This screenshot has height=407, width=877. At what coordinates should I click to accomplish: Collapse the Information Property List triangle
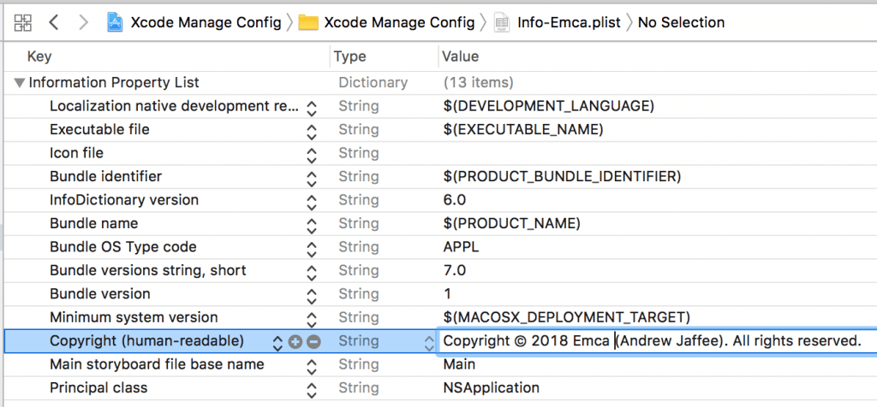coord(18,83)
